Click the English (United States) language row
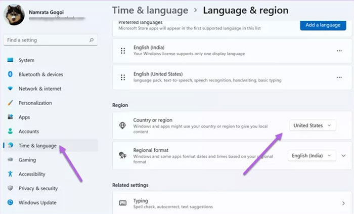Screen dimensions: 354x214 [232, 77]
